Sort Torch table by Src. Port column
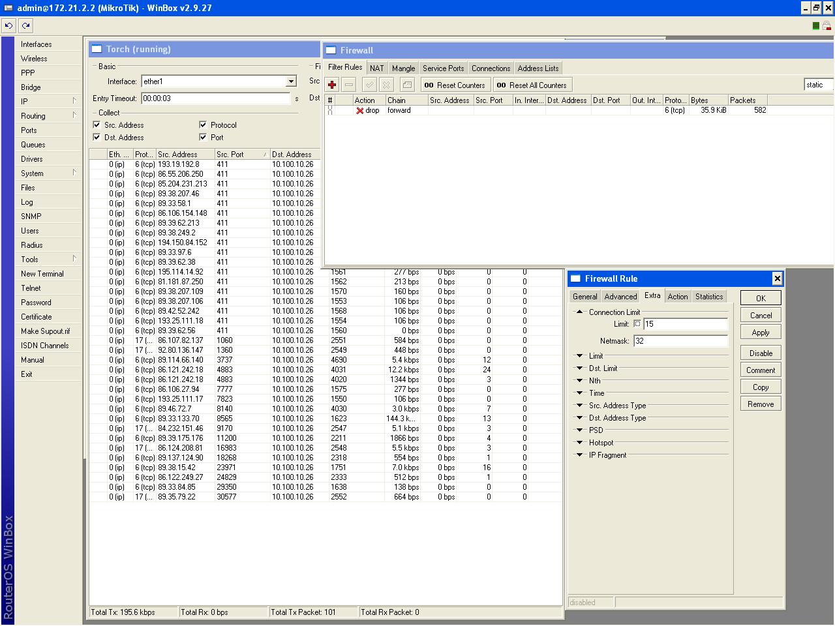Image resolution: width=835 pixels, height=626 pixels. 242,155
